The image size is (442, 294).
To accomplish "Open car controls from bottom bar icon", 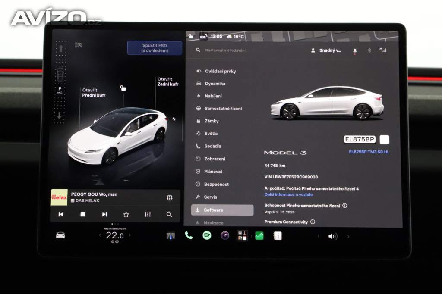I will click(x=60, y=235).
